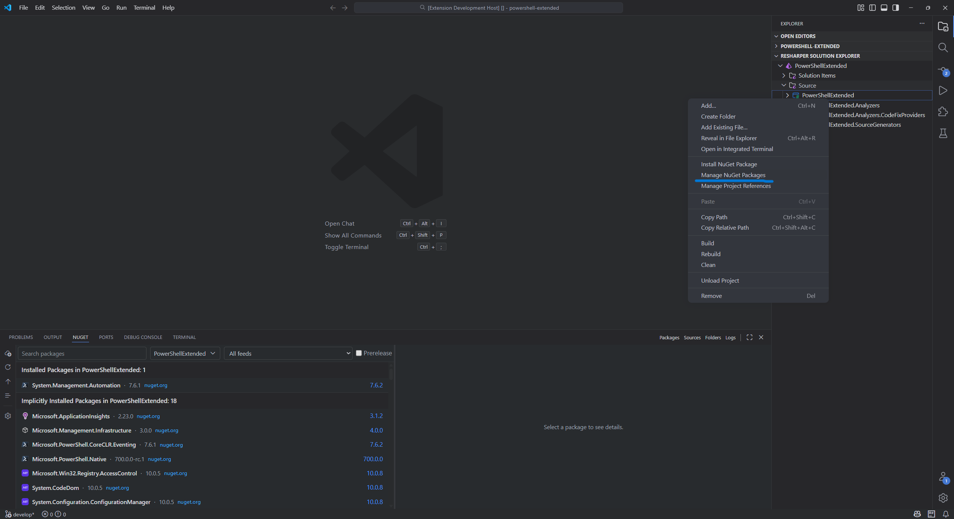Switch to the DEBUG CONSOLE tab

tap(143, 337)
